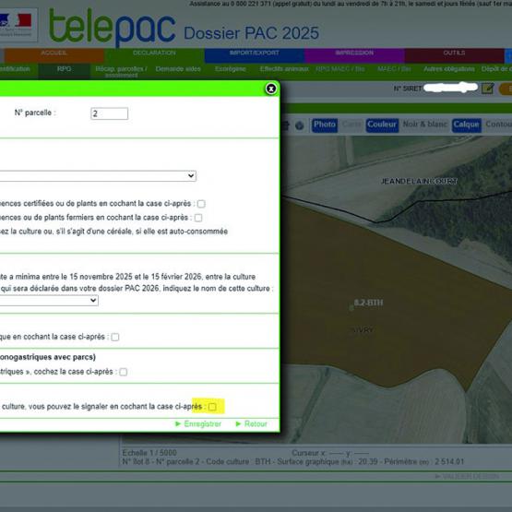The height and width of the screenshot is (512, 512).
Task: Click the globe icon in map toolbar
Action: click(x=300, y=125)
